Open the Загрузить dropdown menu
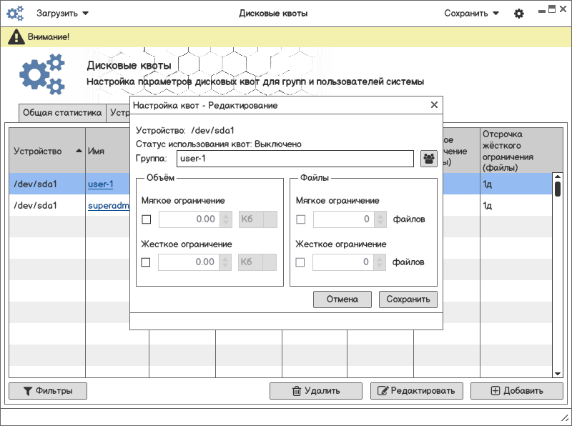This screenshot has width=572, height=426. point(63,14)
